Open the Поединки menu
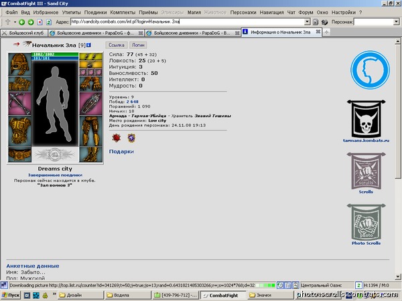402x301 pixels. tap(95, 12)
